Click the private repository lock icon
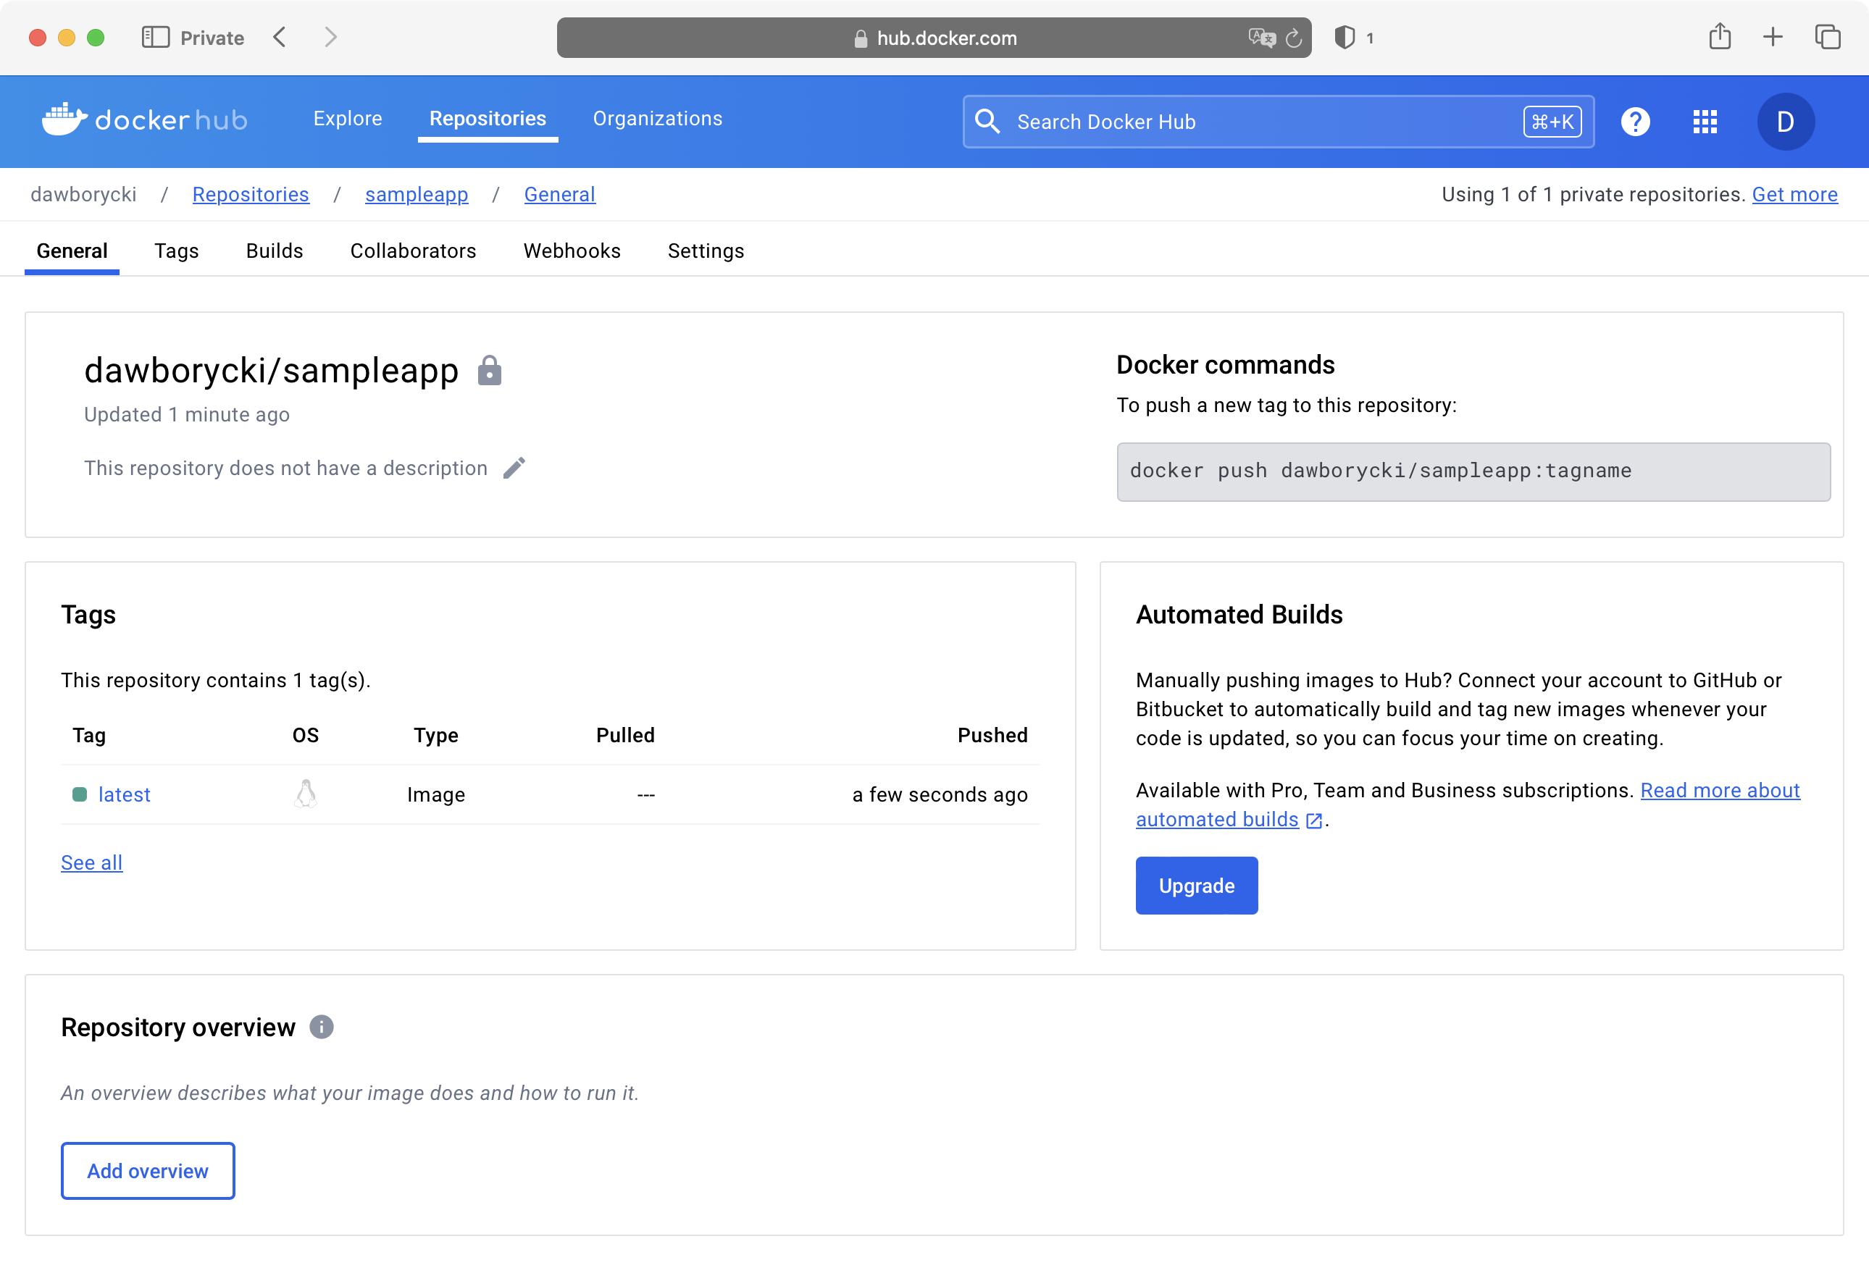1869x1273 pixels. (x=489, y=371)
